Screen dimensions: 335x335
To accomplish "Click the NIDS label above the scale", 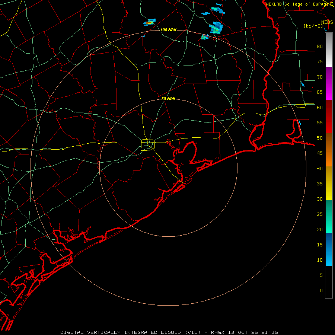I will point(327,22).
